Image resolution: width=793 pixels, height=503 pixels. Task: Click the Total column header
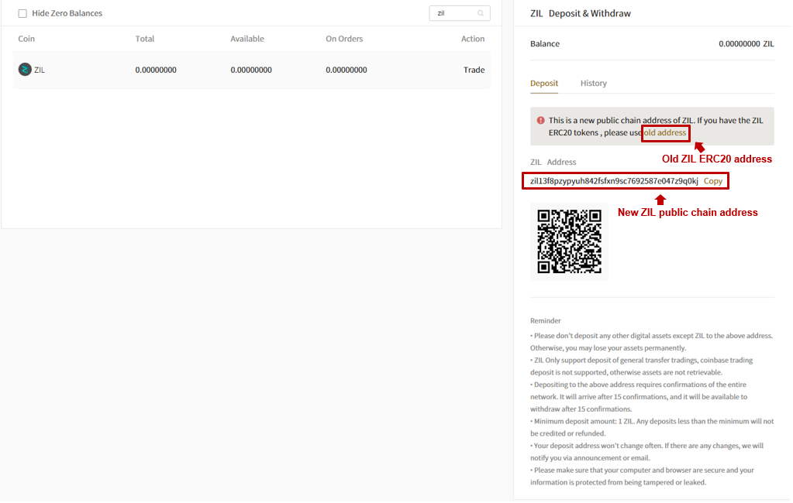pyautogui.click(x=145, y=39)
